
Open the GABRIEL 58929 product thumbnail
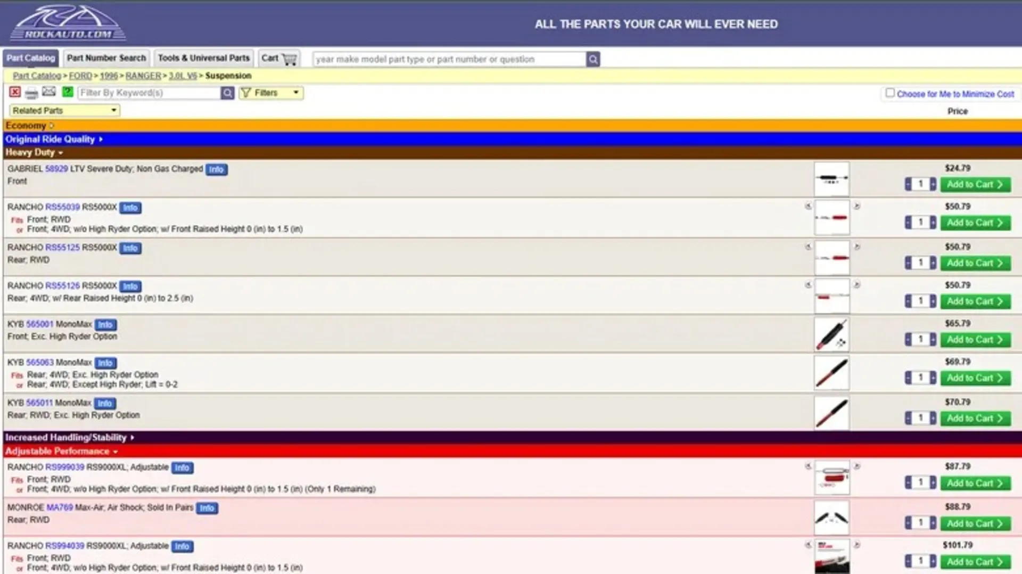tap(831, 179)
